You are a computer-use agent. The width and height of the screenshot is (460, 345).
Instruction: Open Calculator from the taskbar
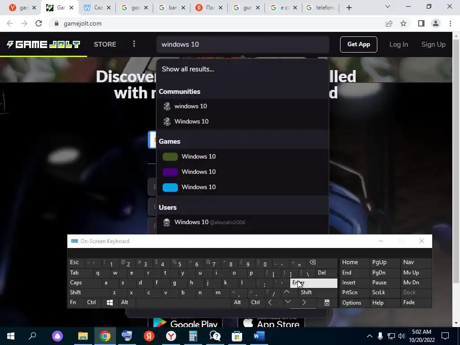[193, 336]
